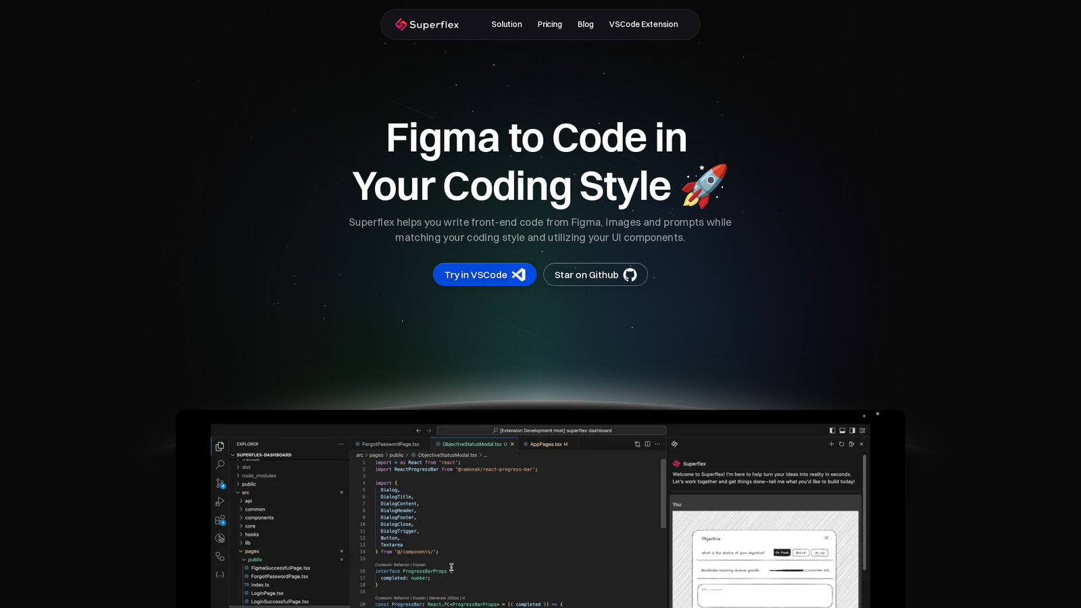Switch to AppPages.tsx editor tab
This screenshot has width=1081, height=608.
pos(548,444)
